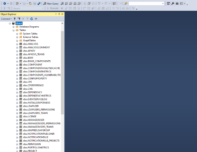Click the search text box in toolbar
The width and height of the screenshot is (197, 152).
click(x=145, y=4)
